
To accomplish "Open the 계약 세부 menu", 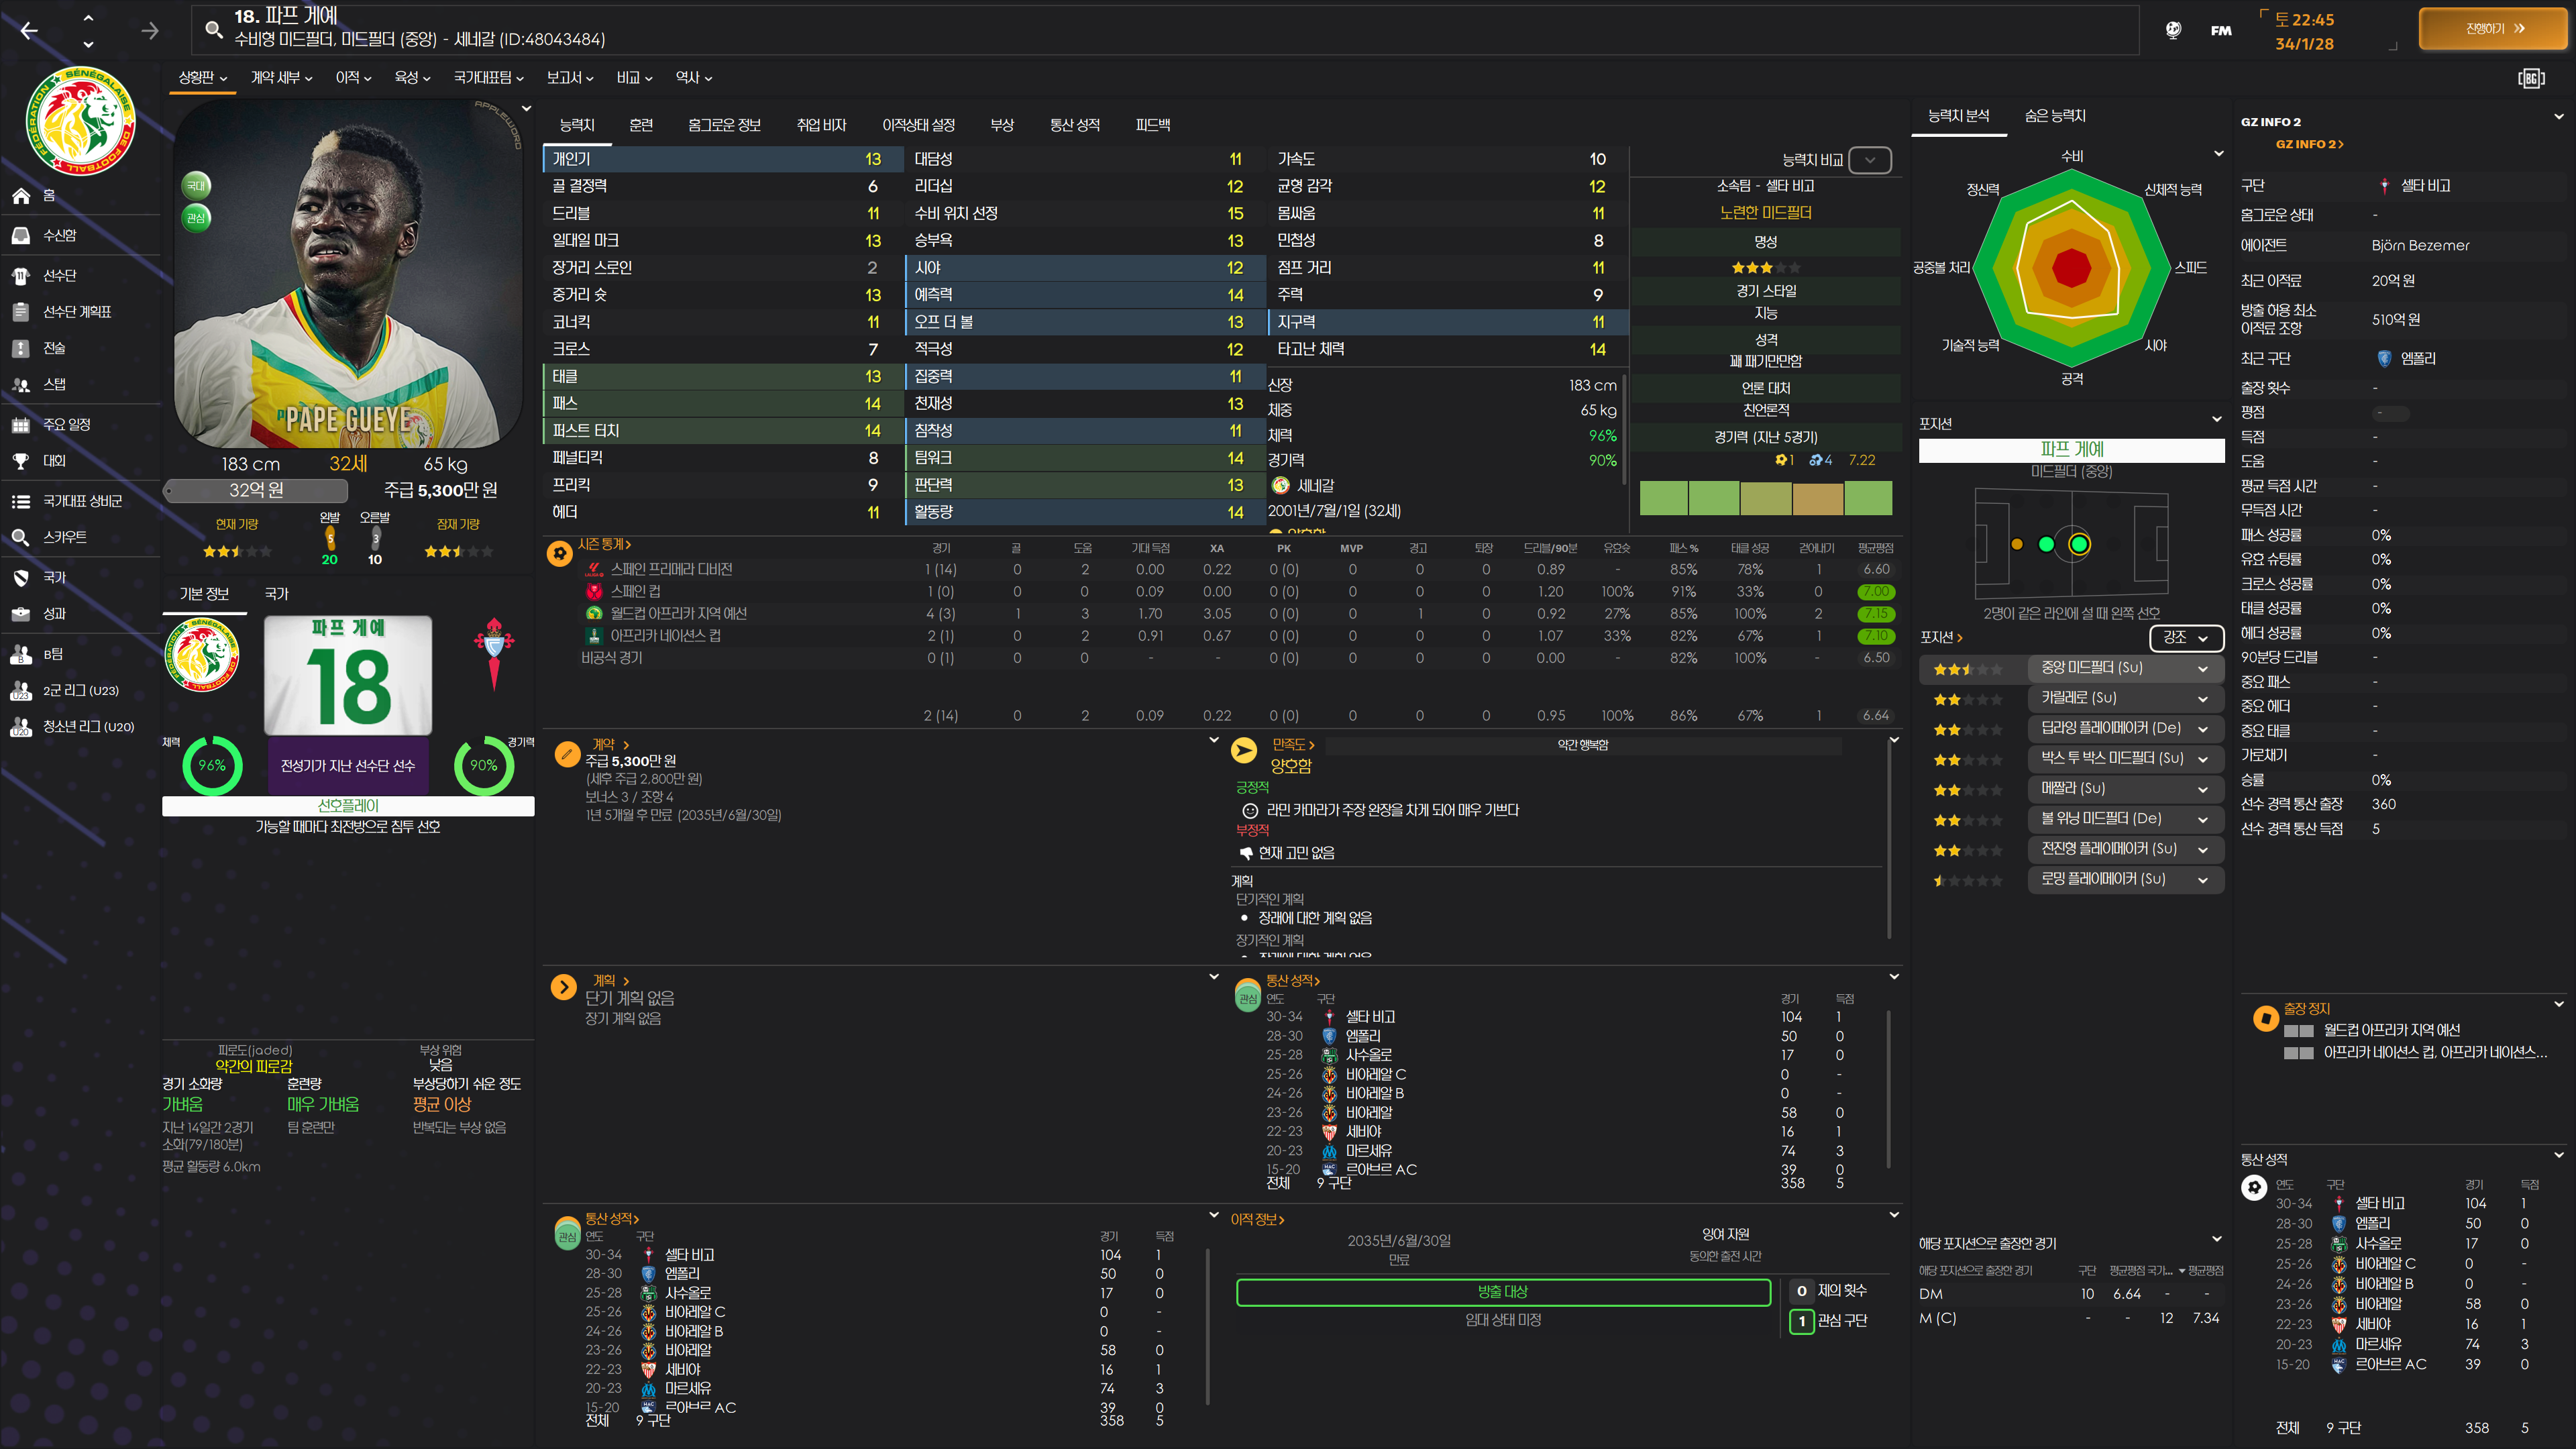I will 281,77.
